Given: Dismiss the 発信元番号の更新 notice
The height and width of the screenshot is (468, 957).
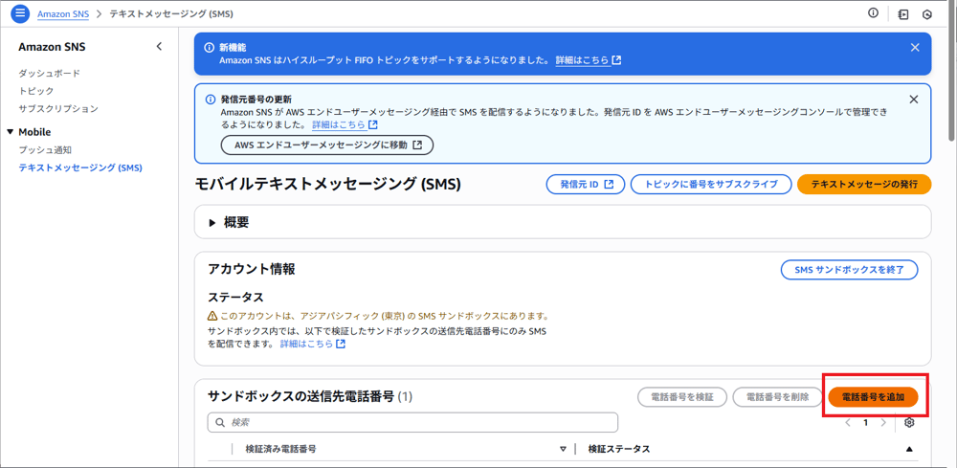Looking at the screenshot, I should pos(914,99).
